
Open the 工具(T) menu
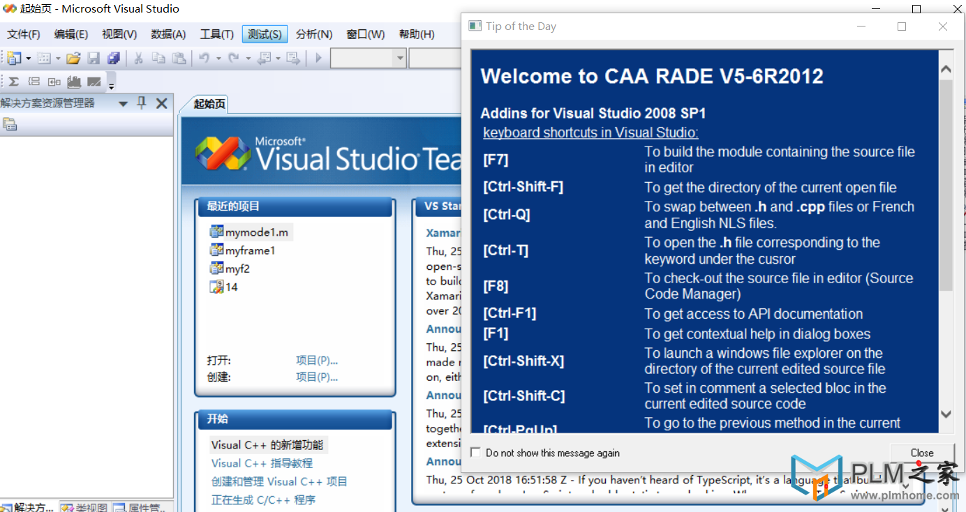(217, 34)
